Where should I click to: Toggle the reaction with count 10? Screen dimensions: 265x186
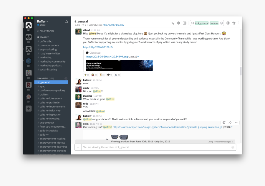(x=117, y=75)
